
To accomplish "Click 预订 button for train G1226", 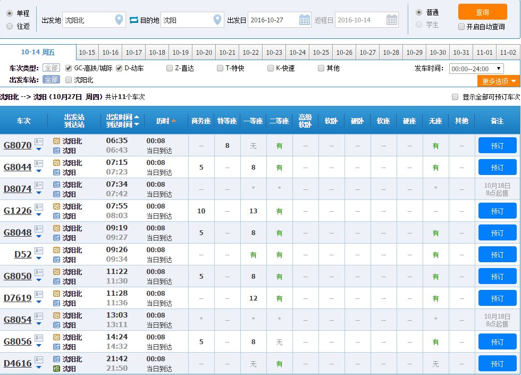I will pyautogui.click(x=497, y=211).
